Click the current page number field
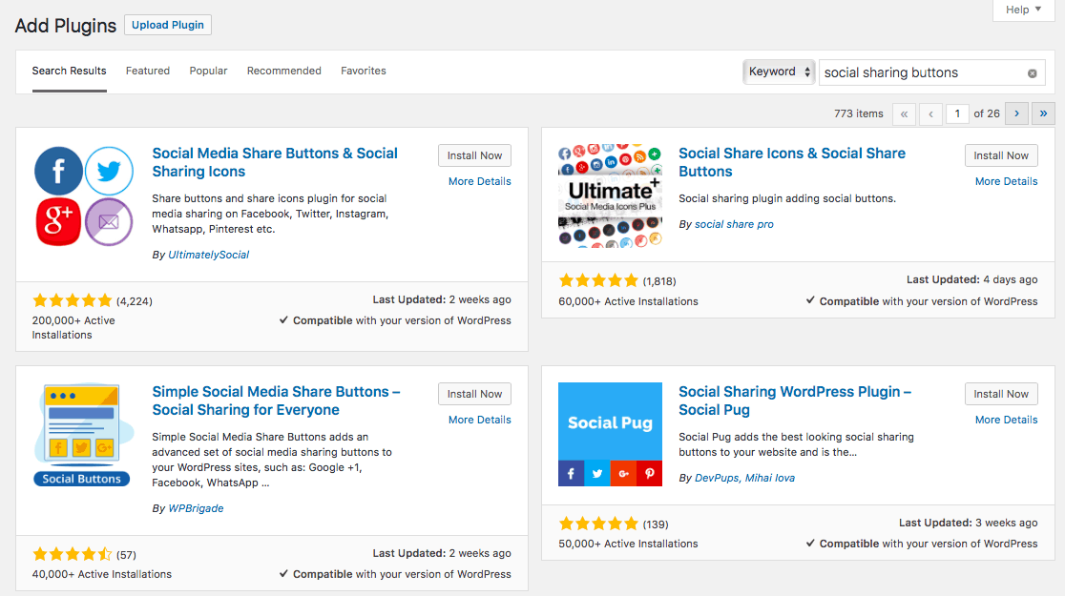The height and width of the screenshot is (596, 1065). (x=957, y=114)
